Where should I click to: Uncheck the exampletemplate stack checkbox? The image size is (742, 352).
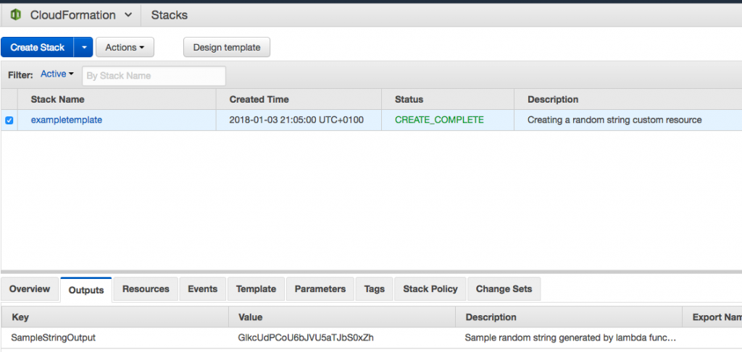click(9, 121)
